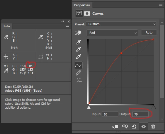
Task: Open CMYK eyedropper readout options
Action: coord(41,37)
